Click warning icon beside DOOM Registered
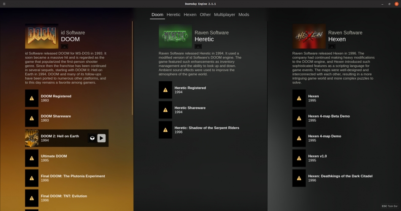The width and height of the screenshot is (401, 211). (x=32, y=98)
